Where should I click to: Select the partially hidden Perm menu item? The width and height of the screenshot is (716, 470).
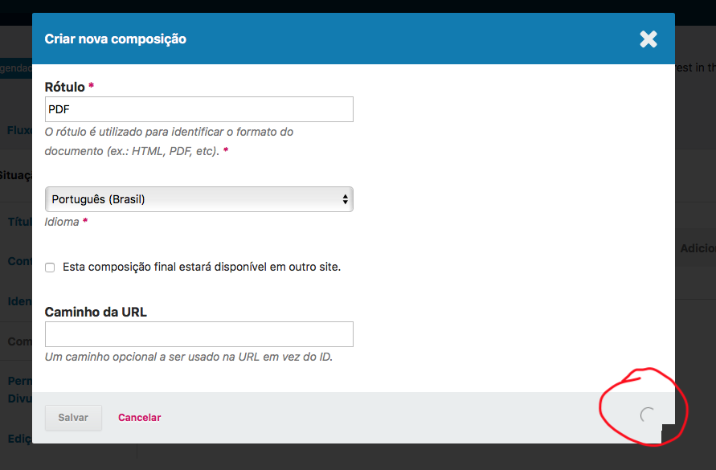pyautogui.click(x=19, y=381)
